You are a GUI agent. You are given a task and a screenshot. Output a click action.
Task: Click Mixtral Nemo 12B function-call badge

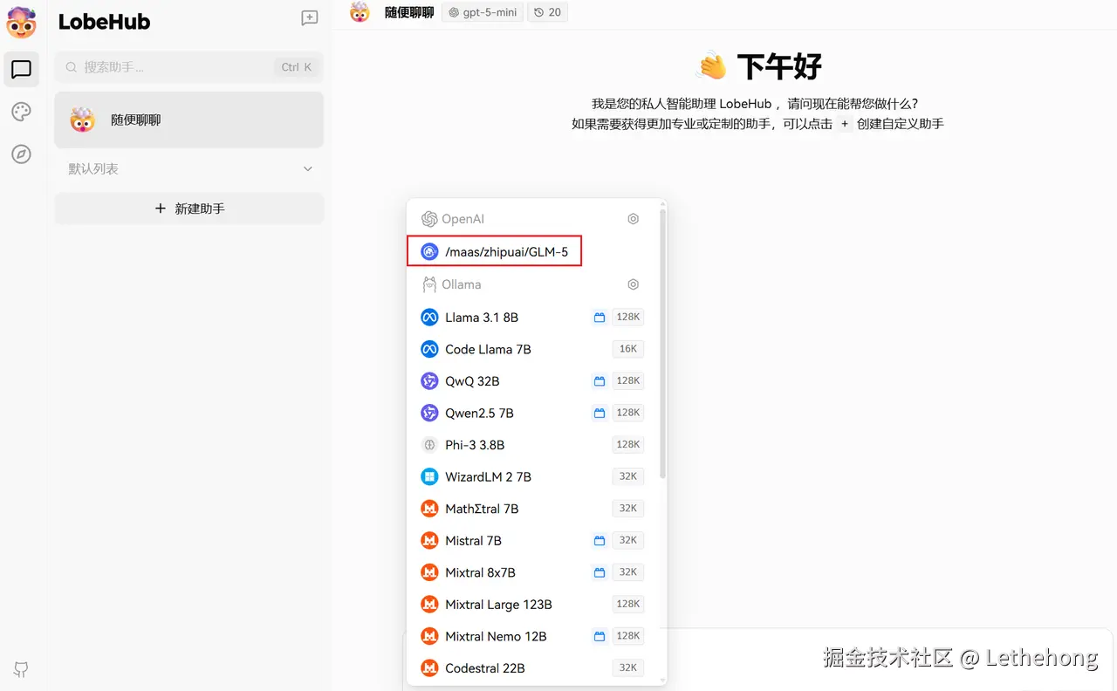tap(600, 636)
